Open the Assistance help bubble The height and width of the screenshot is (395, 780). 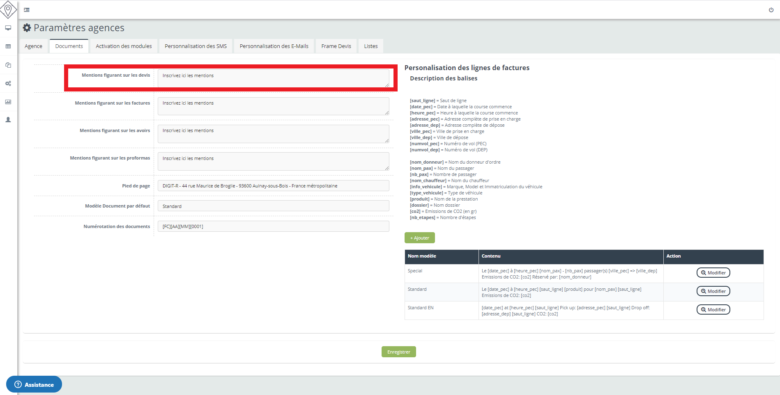click(x=34, y=384)
